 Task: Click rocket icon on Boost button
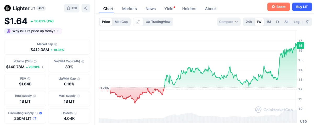tap(273, 7)
